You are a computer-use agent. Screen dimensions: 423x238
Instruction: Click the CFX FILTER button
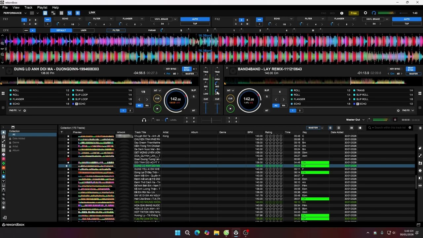pos(116,30)
